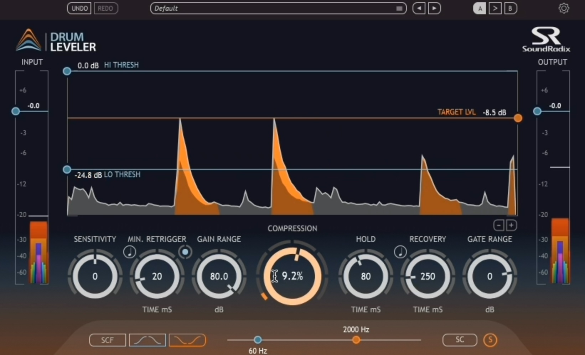Select the band-reject filter shape icon
The image size is (585, 355).
pyautogui.click(x=187, y=340)
